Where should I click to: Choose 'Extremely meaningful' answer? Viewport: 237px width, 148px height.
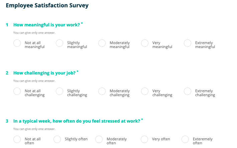pos(188,43)
